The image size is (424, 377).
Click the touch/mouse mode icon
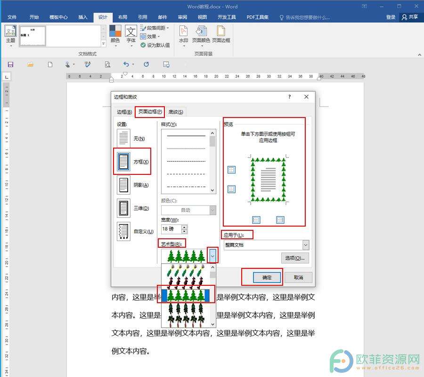pyautogui.click(x=67, y=64)
